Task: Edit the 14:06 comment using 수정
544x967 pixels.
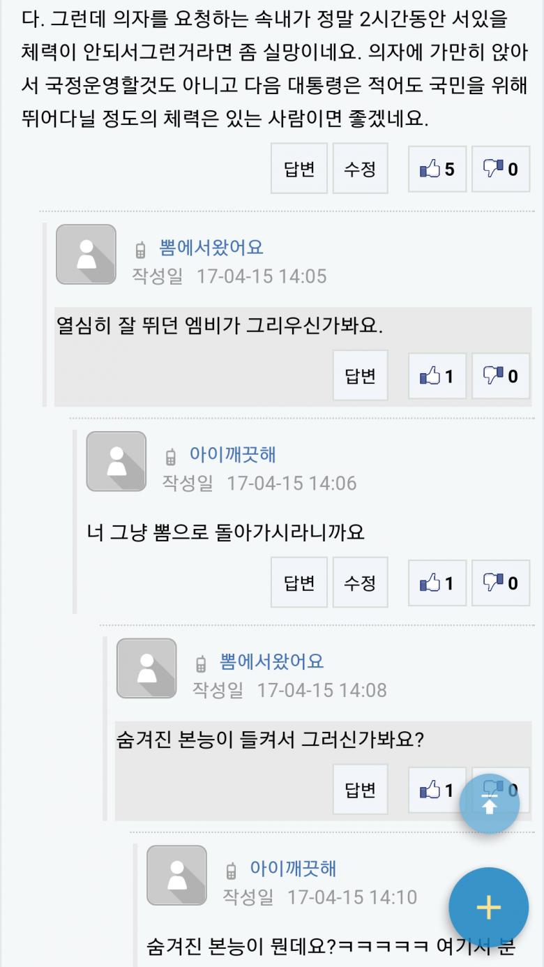Action: pyautogui.click(x=360, y=583)
